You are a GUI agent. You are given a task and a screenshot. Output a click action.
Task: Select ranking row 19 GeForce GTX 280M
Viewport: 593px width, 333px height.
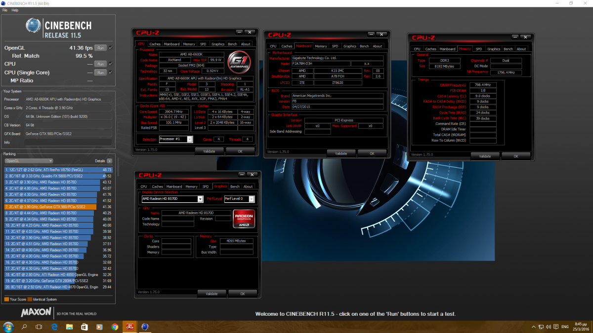pos(58,281)
